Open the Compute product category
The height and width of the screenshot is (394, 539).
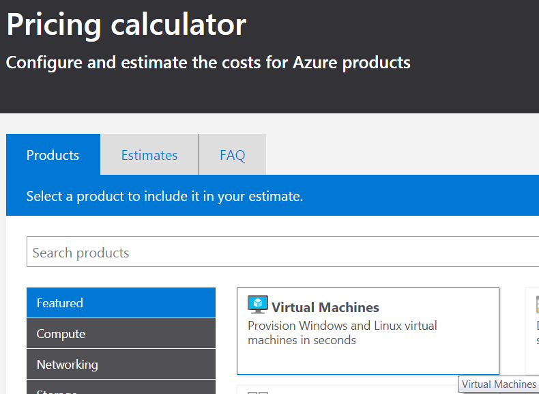tap(121, 333)
